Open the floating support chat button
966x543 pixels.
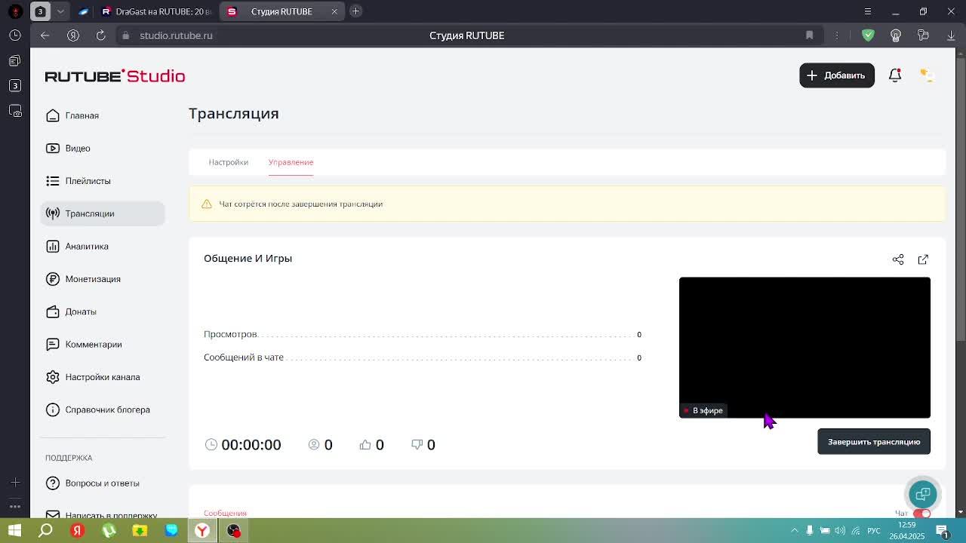[x=922, y=495]
